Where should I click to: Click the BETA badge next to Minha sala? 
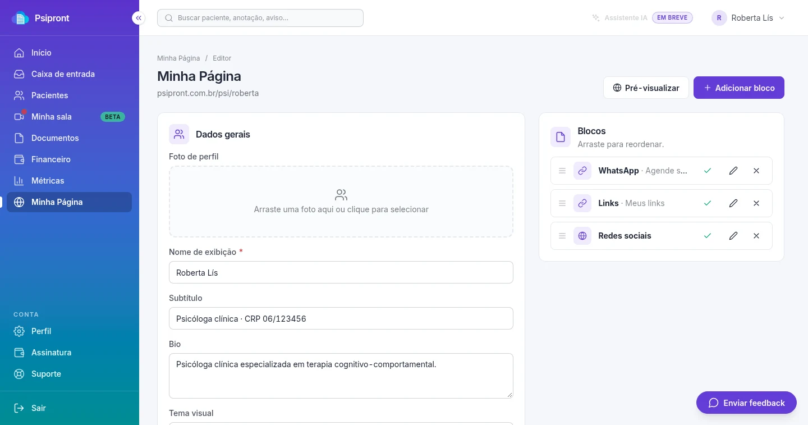click(113, 117)
